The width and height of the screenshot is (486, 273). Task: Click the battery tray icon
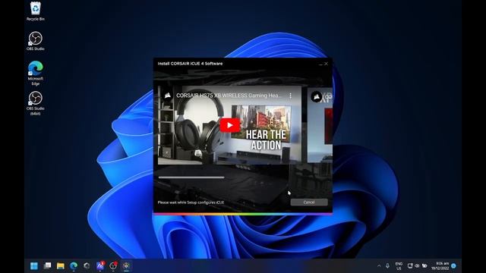pos(424,266)
